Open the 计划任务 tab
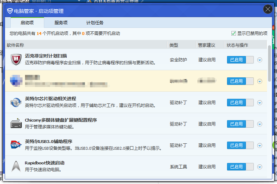This screenshot has height=184, width=277. pyautogui.click(x=95, y=23)
